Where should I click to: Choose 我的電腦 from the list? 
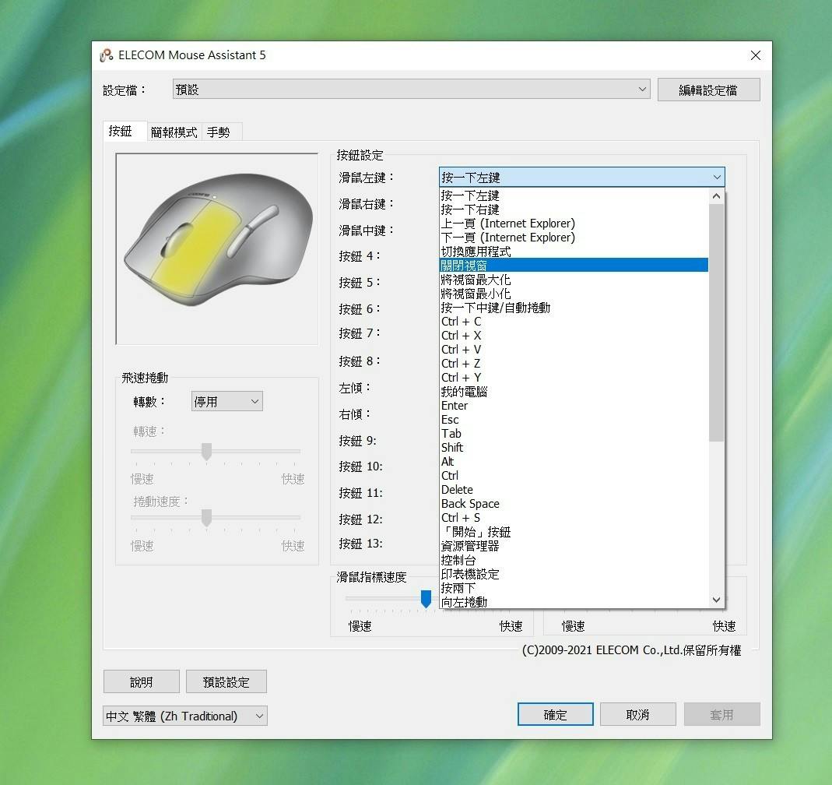click(x=574, y=392)
